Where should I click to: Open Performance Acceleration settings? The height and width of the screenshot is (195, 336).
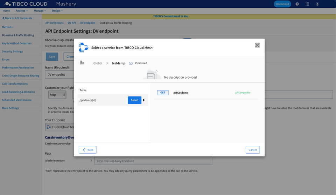click(18, 67)
